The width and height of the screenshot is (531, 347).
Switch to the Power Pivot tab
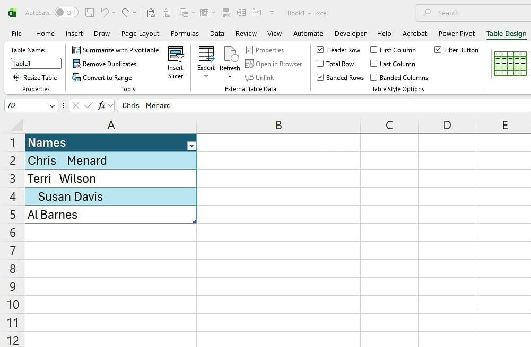click(457, 33)
